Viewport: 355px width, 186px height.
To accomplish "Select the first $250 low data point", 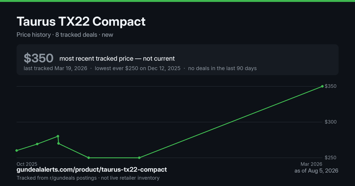I will click(x=89, y=158).
